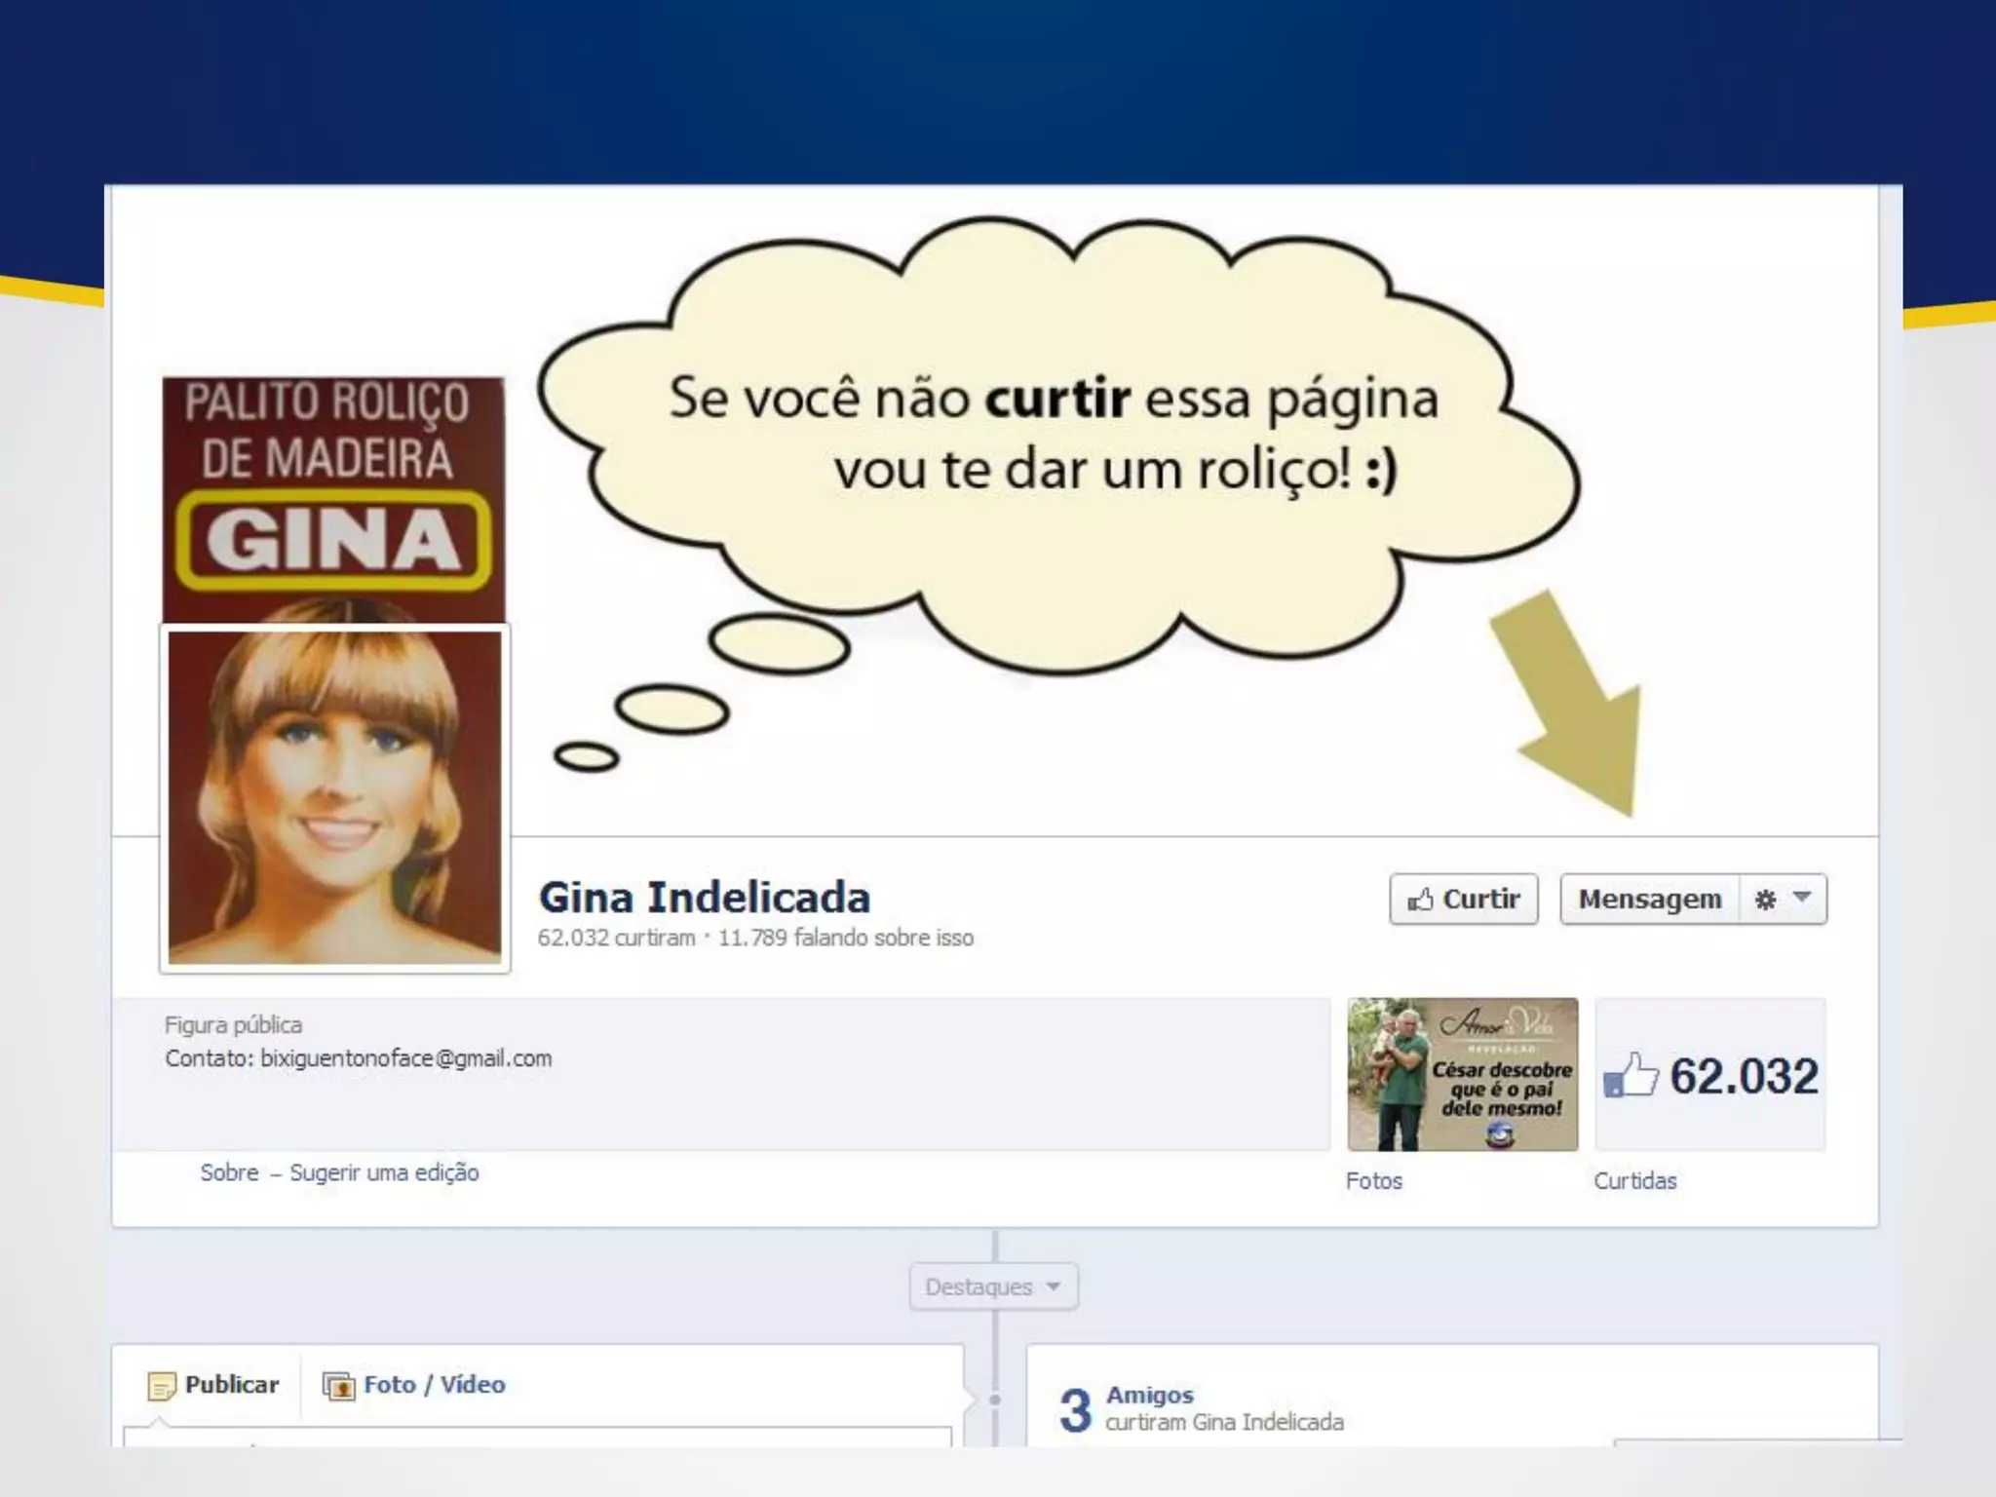The image size is (1996, 1497).
Task: Click the Gina Indelicada page title
Action: click(704, 898)
